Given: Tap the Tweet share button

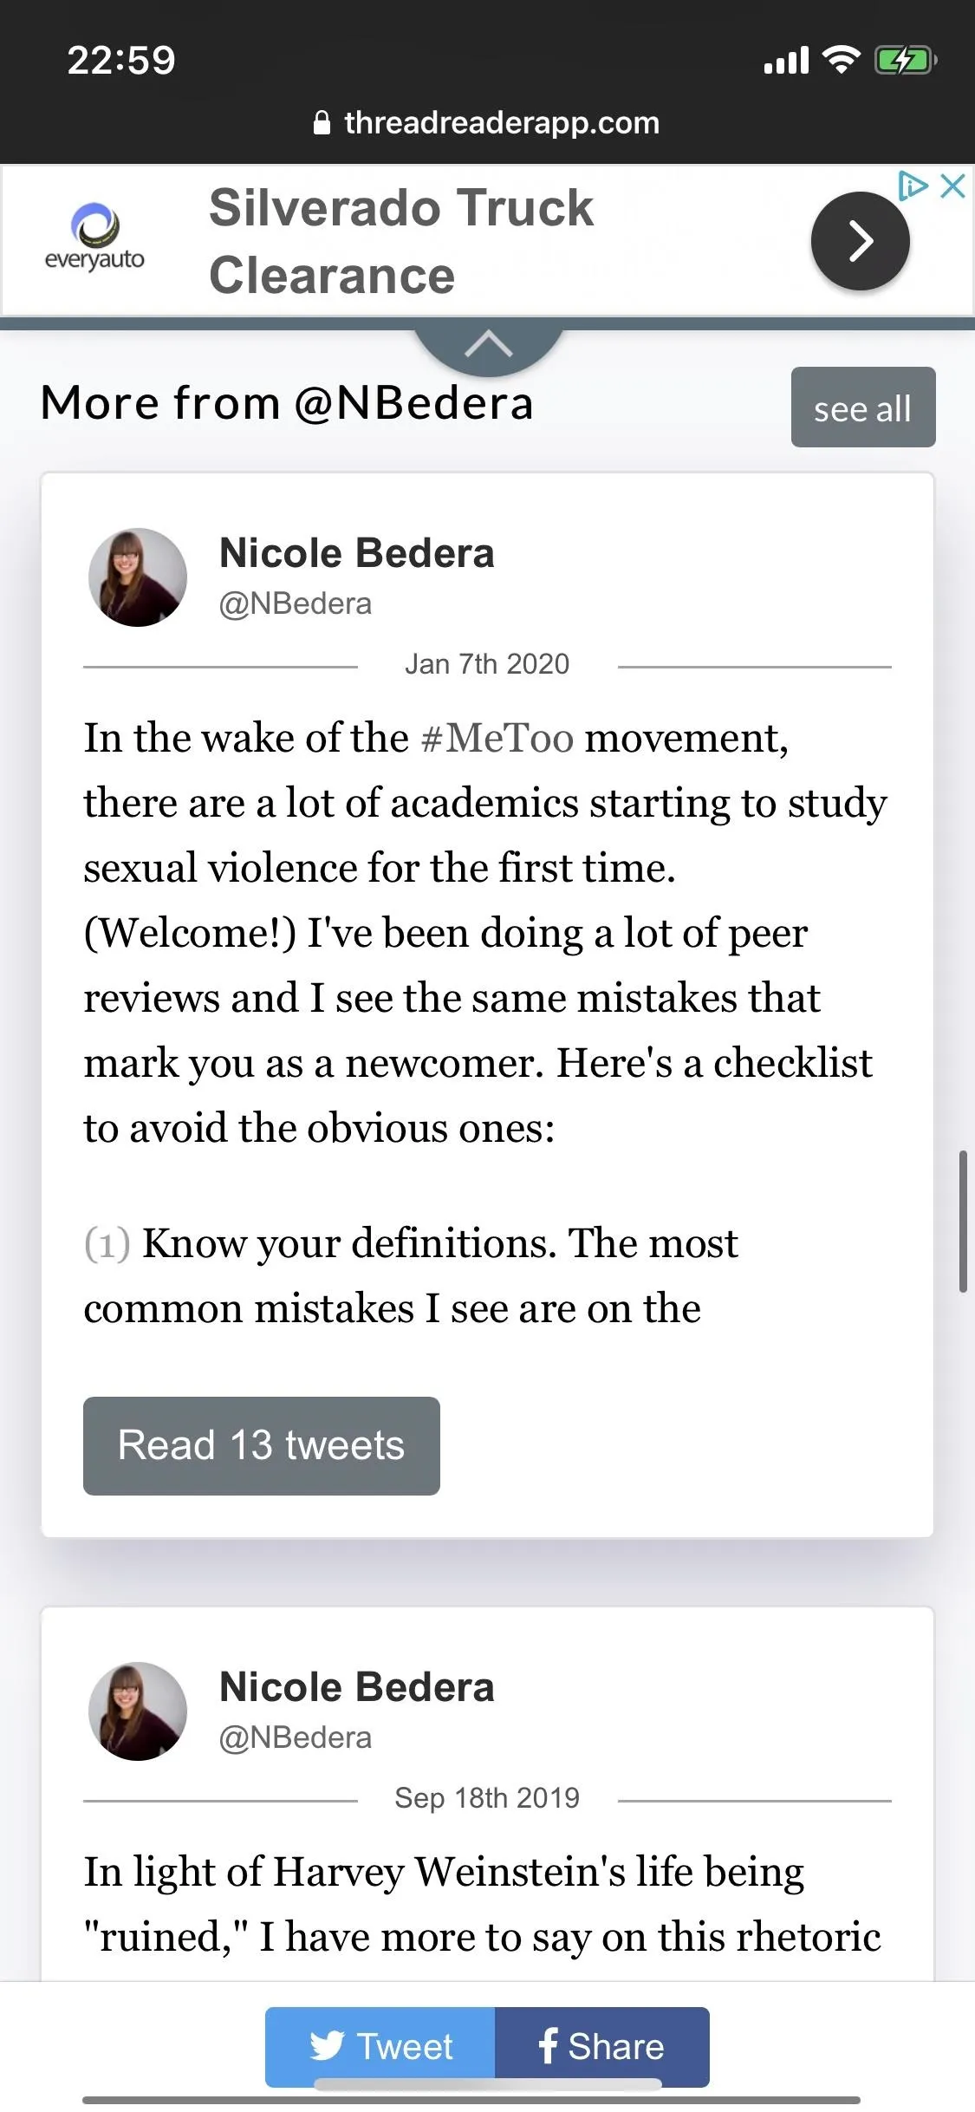Looking at the screenshot, I should pos(380,2046).
